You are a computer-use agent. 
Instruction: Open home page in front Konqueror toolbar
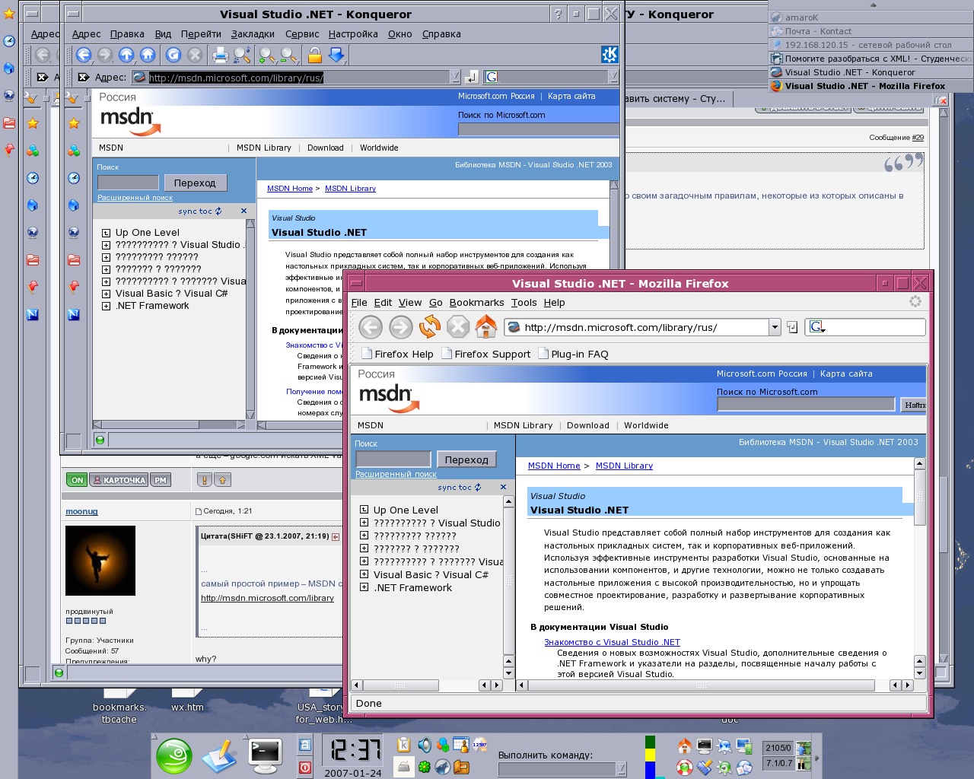[x=148, y=55]
